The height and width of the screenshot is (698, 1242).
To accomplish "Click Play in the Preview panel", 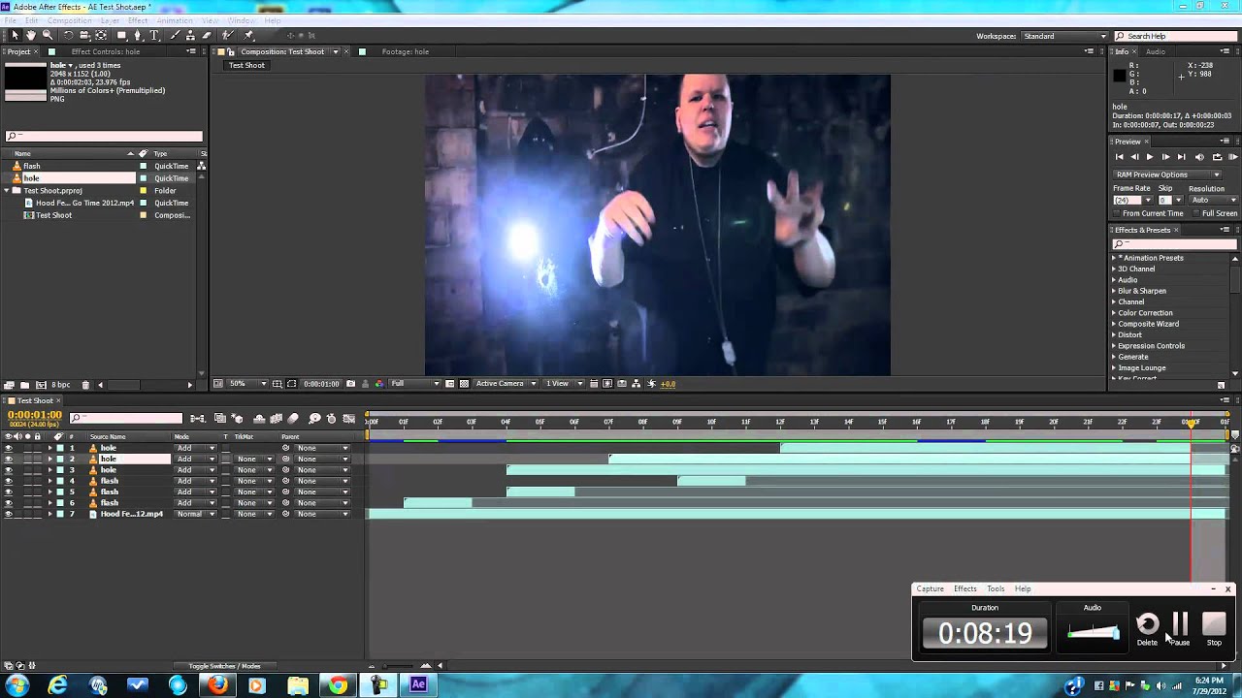I will point(1150,157).
